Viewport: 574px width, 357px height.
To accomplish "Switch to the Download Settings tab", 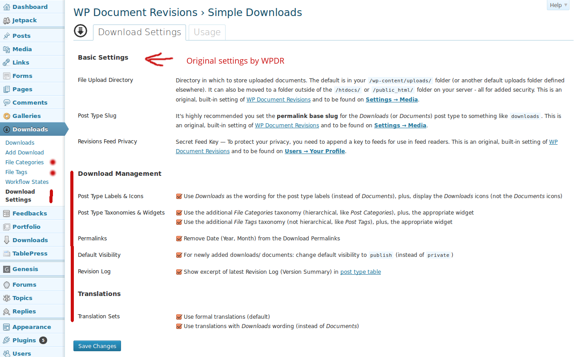I will (139, 32).
